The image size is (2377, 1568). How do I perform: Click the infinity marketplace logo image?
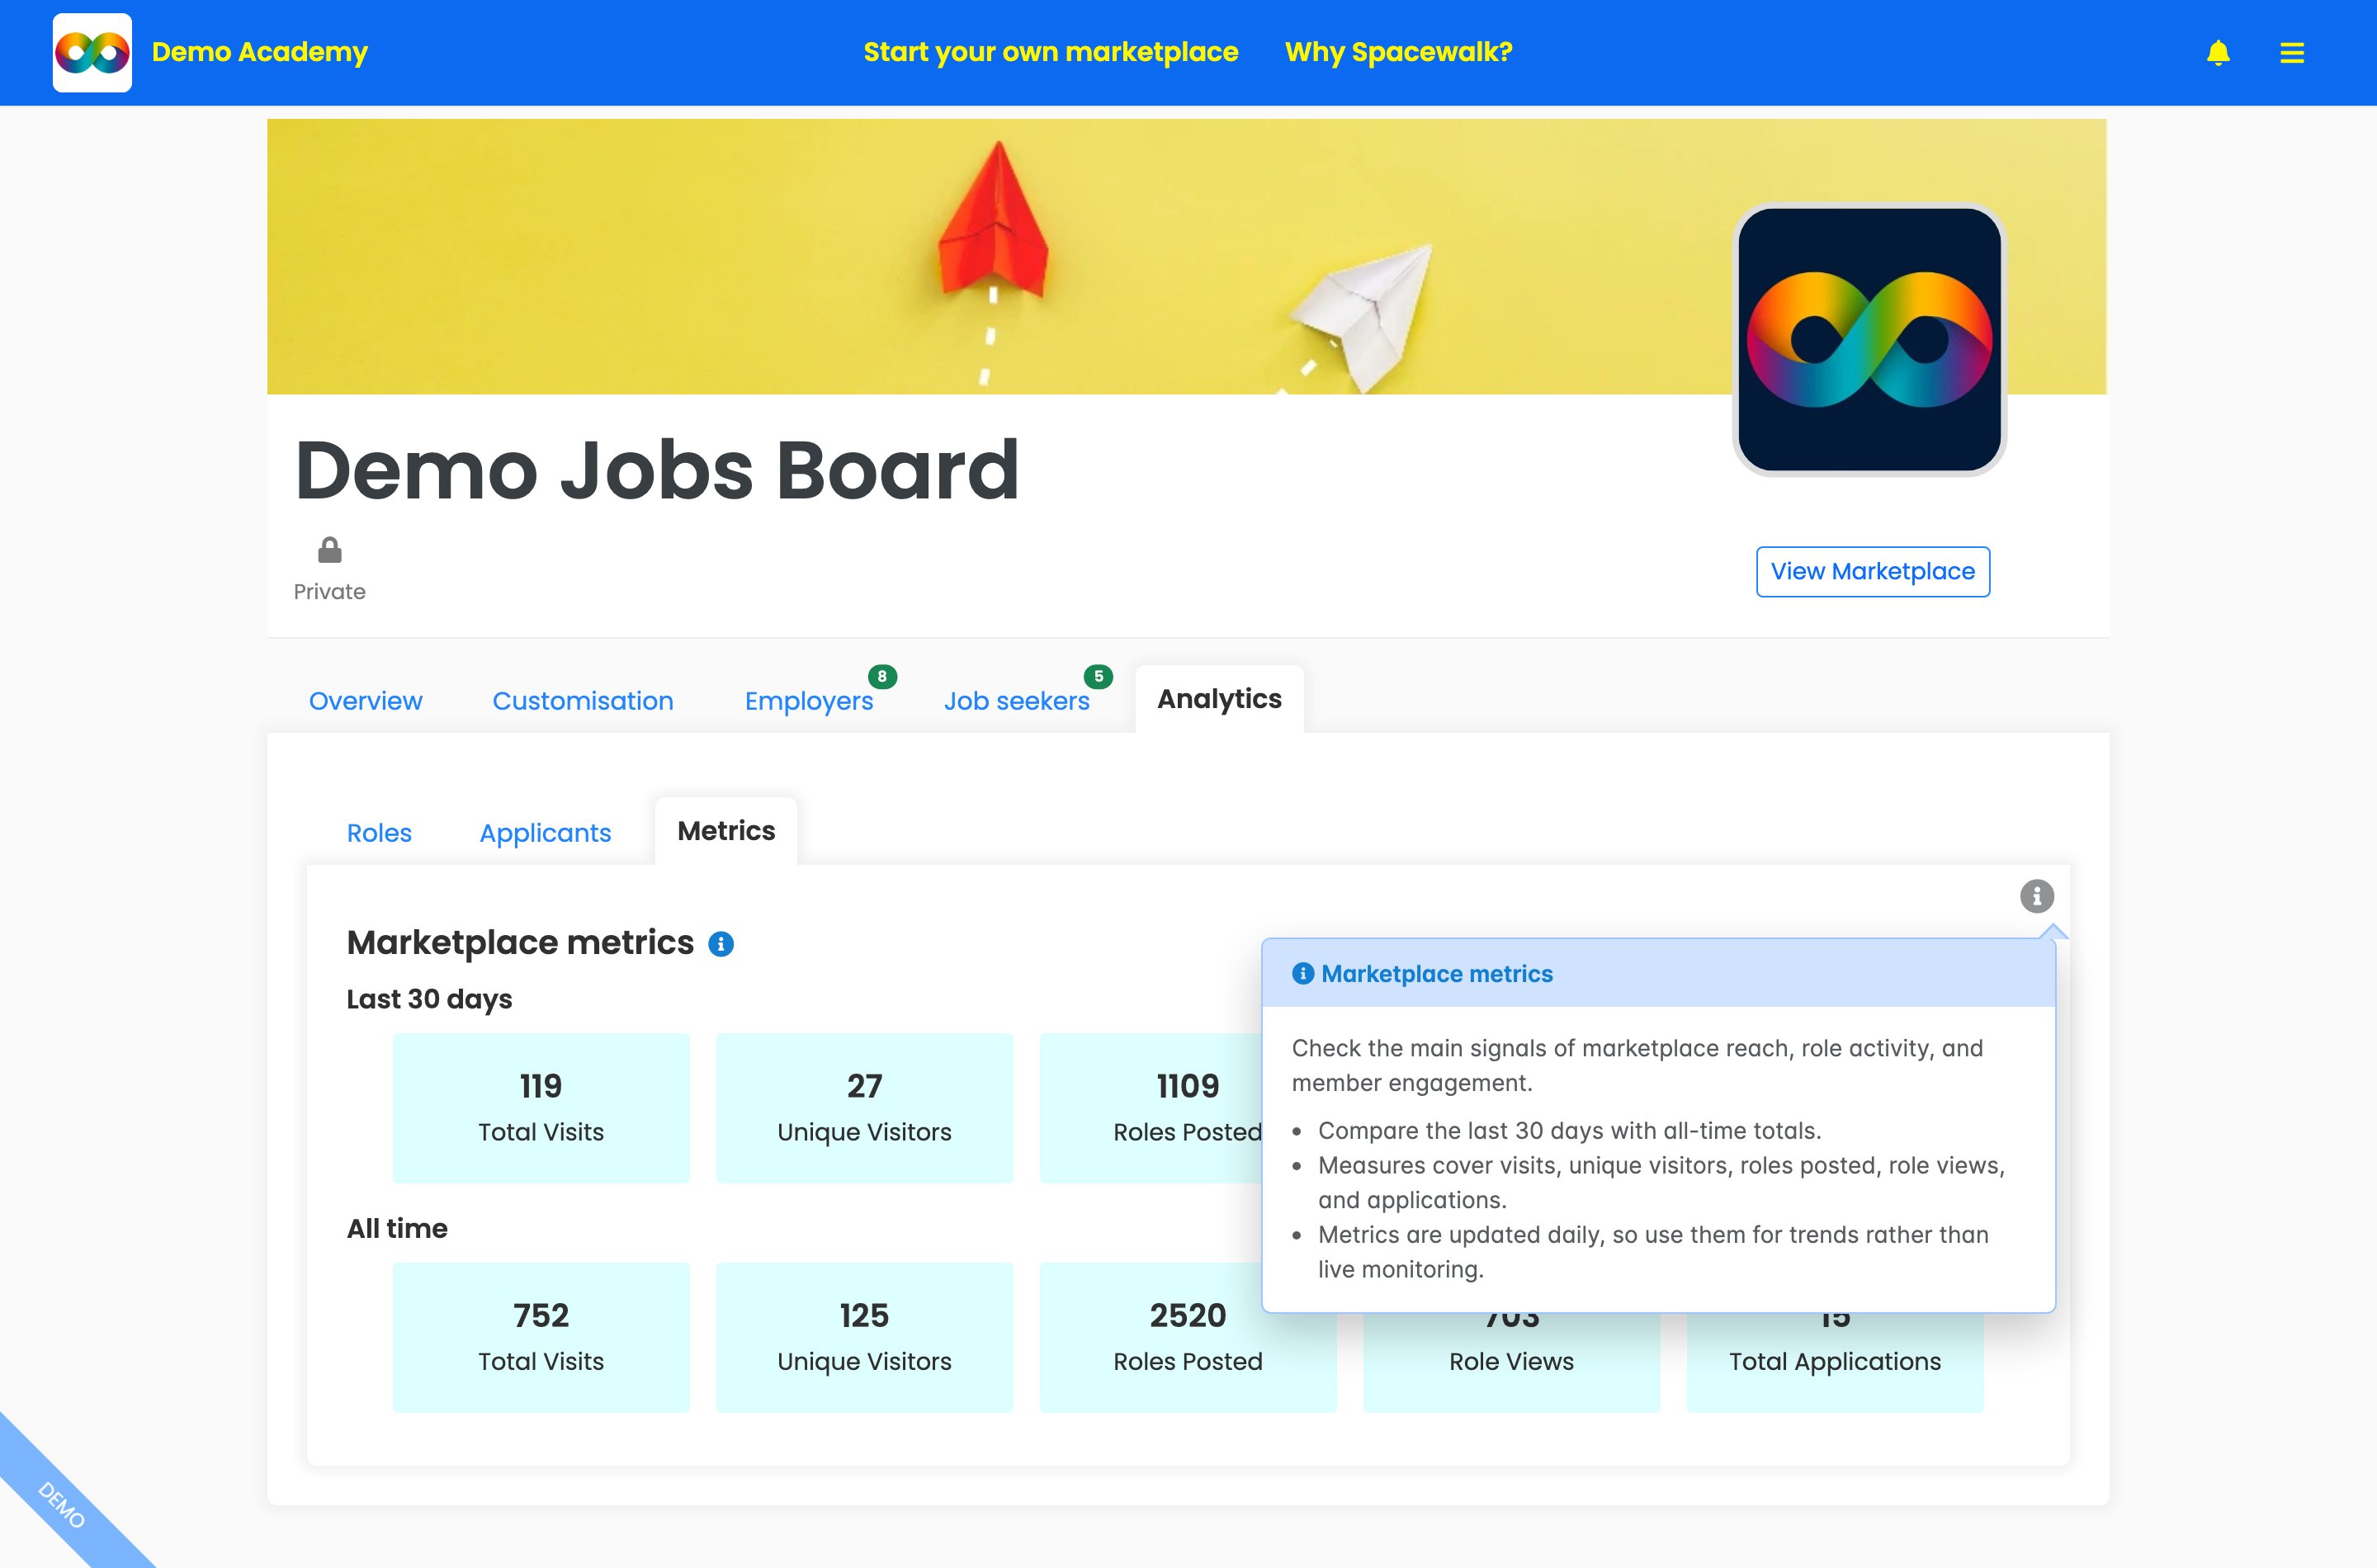pos(1869,340)
